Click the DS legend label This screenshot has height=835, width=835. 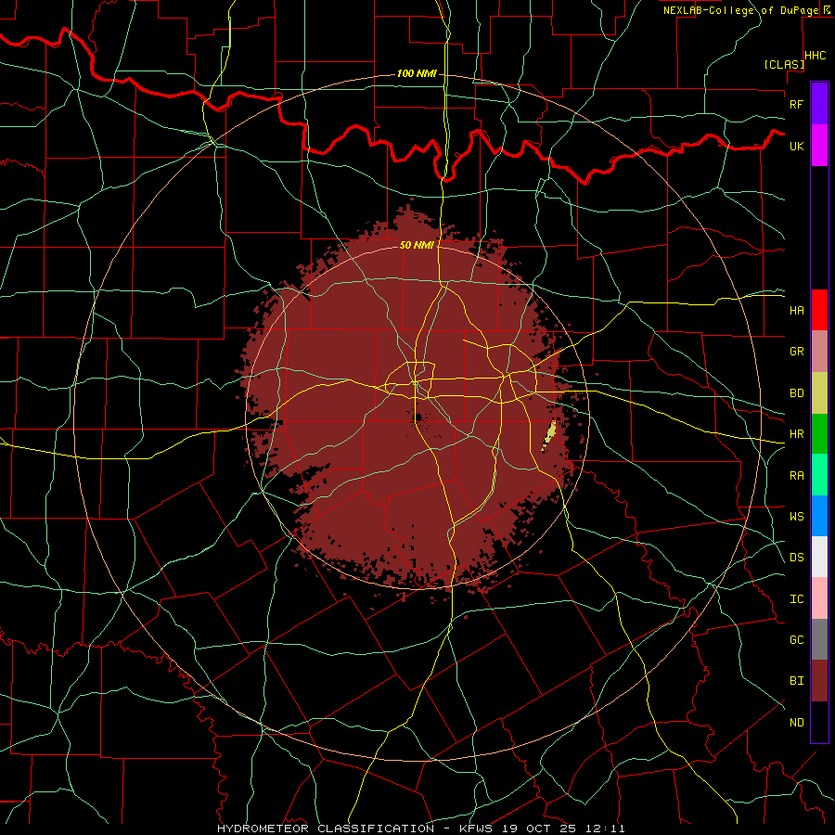tap(797, 557)
